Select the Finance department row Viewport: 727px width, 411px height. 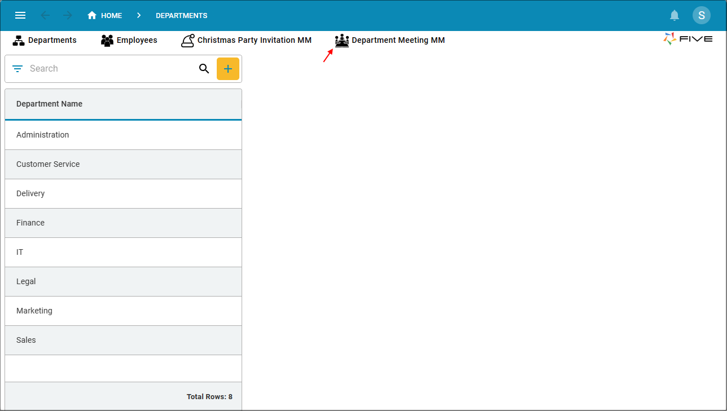click(123, 223)
